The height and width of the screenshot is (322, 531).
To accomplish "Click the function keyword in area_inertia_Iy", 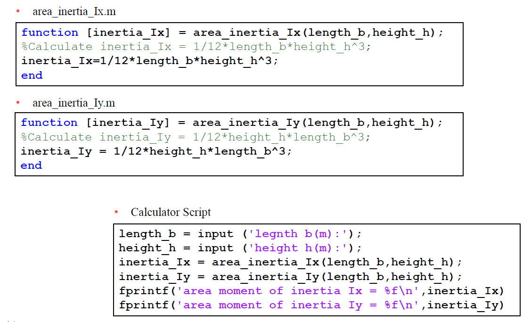I will 49,123.
